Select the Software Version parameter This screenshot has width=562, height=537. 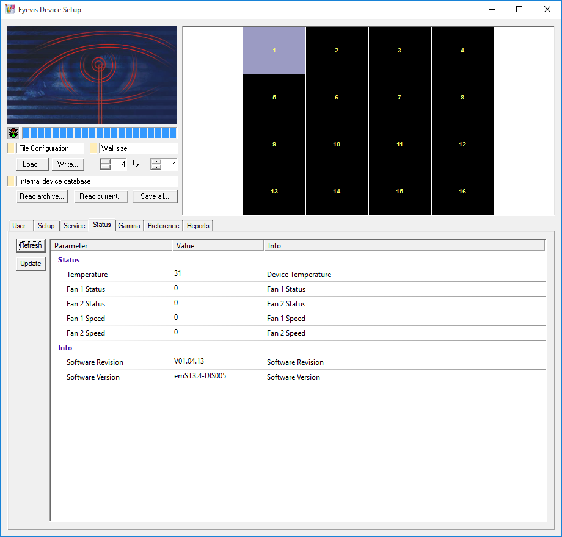pos(298,377)
